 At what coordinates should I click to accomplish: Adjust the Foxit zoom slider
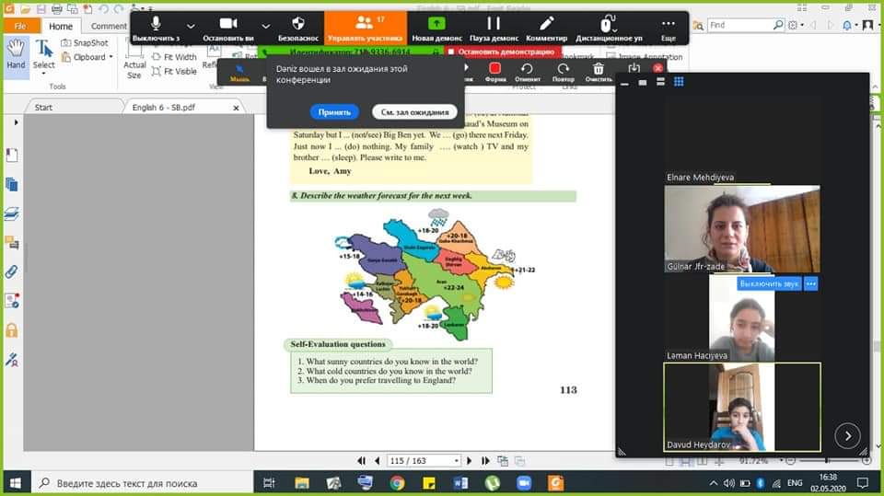pos(828,460)
